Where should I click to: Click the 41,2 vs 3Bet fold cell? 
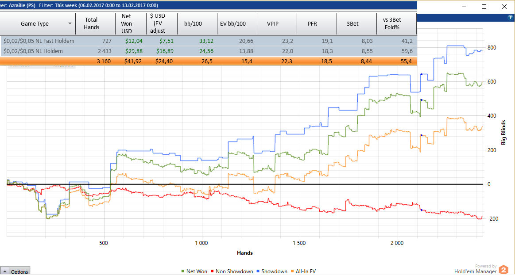point(407,41)
